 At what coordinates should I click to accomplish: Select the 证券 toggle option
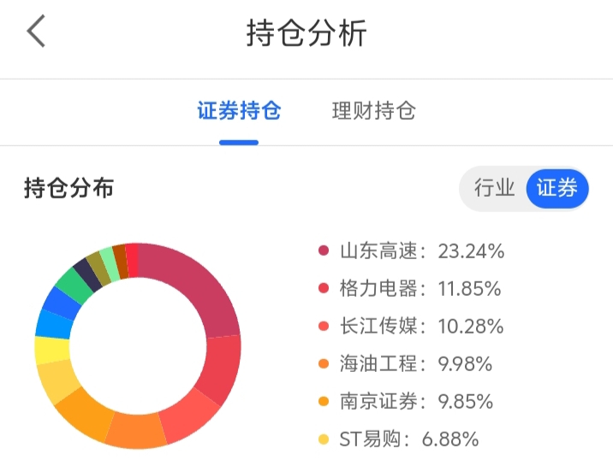(556, 188)
